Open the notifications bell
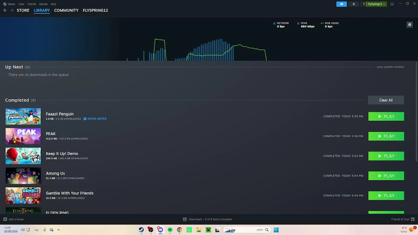This screenshot has width=418, height=235. 354,4
